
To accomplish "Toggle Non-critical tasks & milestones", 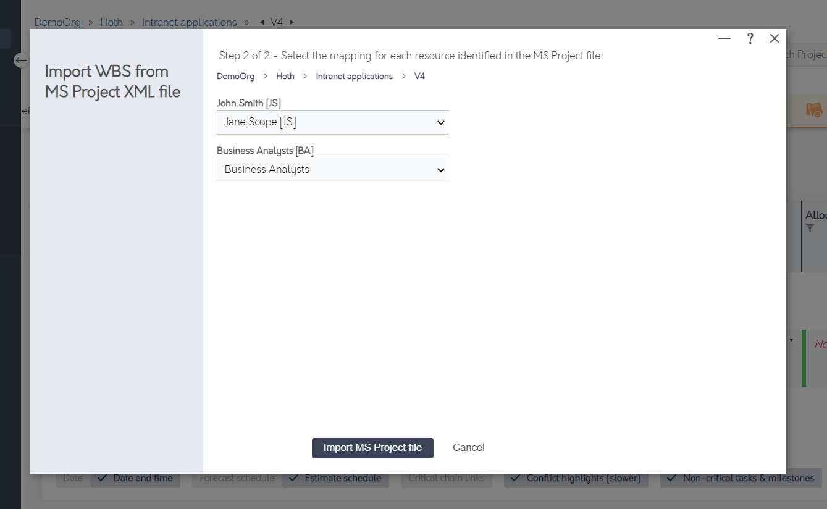I will (741, 477).
